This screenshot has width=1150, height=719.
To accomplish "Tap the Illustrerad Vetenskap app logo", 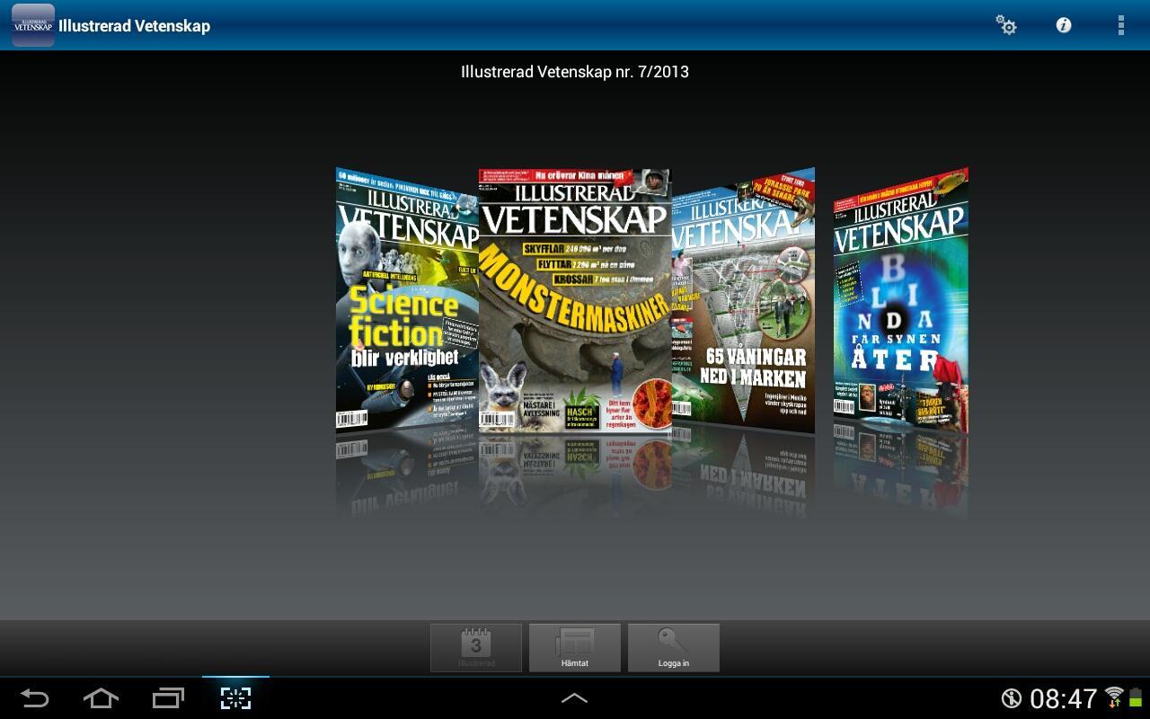I will pyautogui.click(x=33, y=25).
